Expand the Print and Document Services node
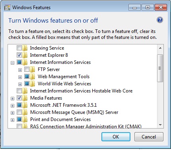Screen dimensions: 171x150 click(12, 120)
